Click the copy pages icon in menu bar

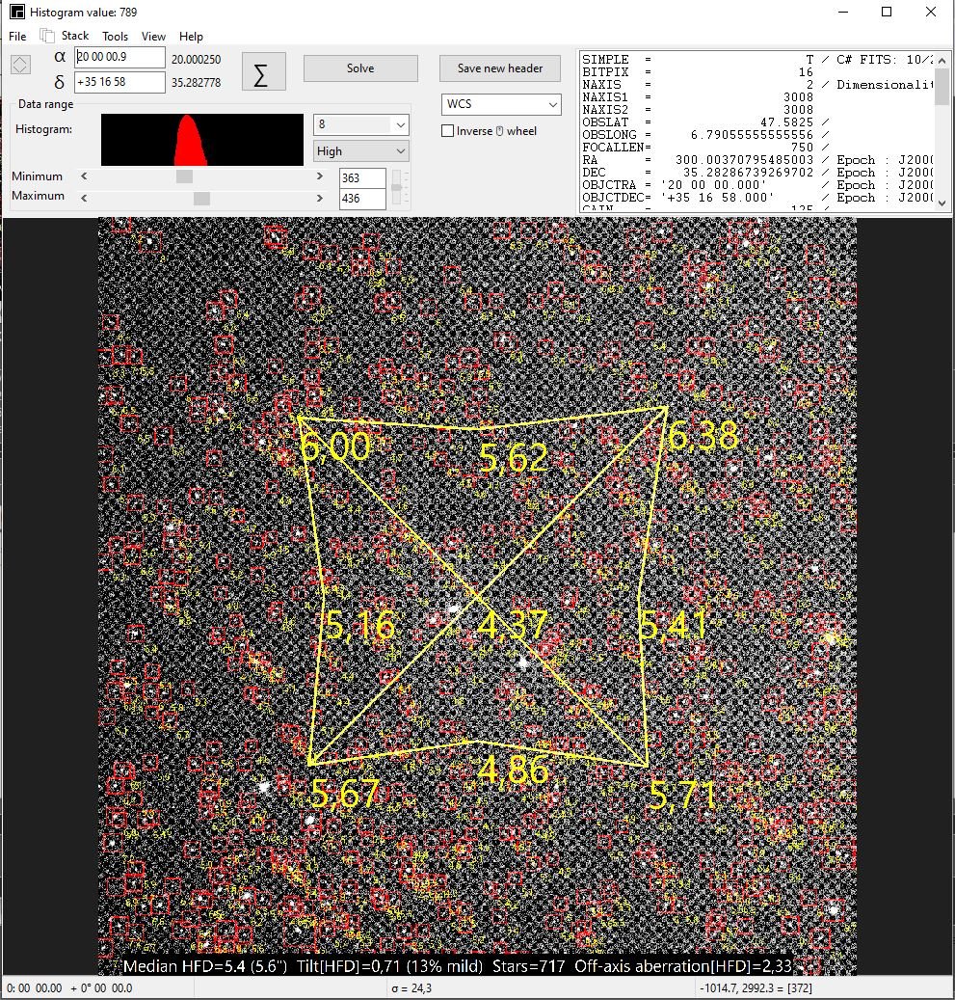pyautogui.click(x=46, y=36)
